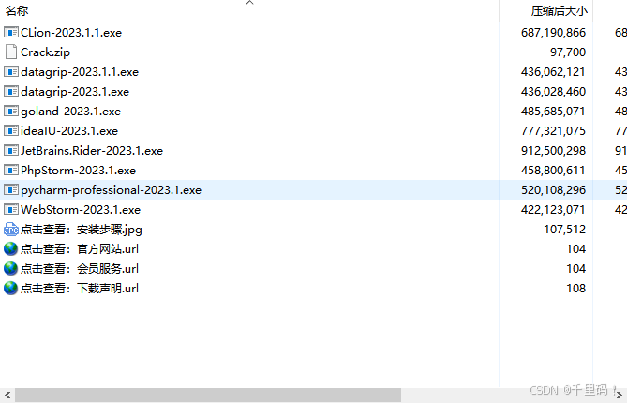Click size value 436,028,460

553,92
